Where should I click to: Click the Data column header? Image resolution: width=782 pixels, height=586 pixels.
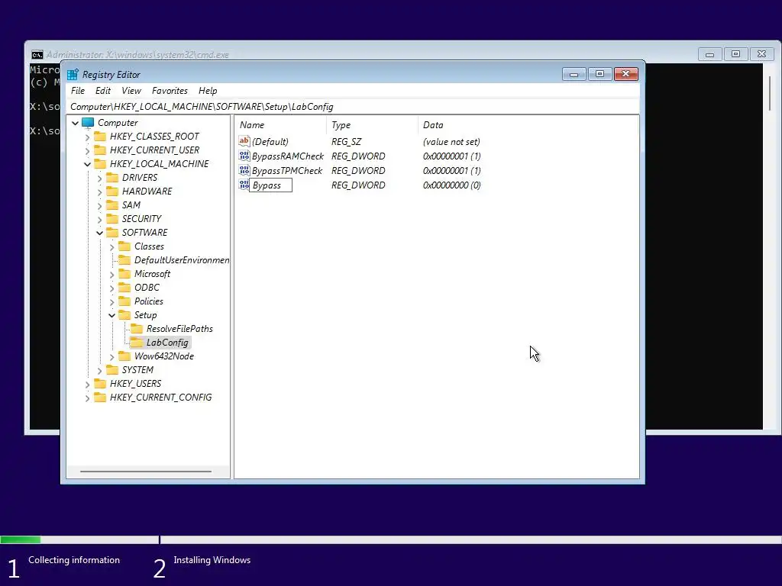(x=528, y=125)
